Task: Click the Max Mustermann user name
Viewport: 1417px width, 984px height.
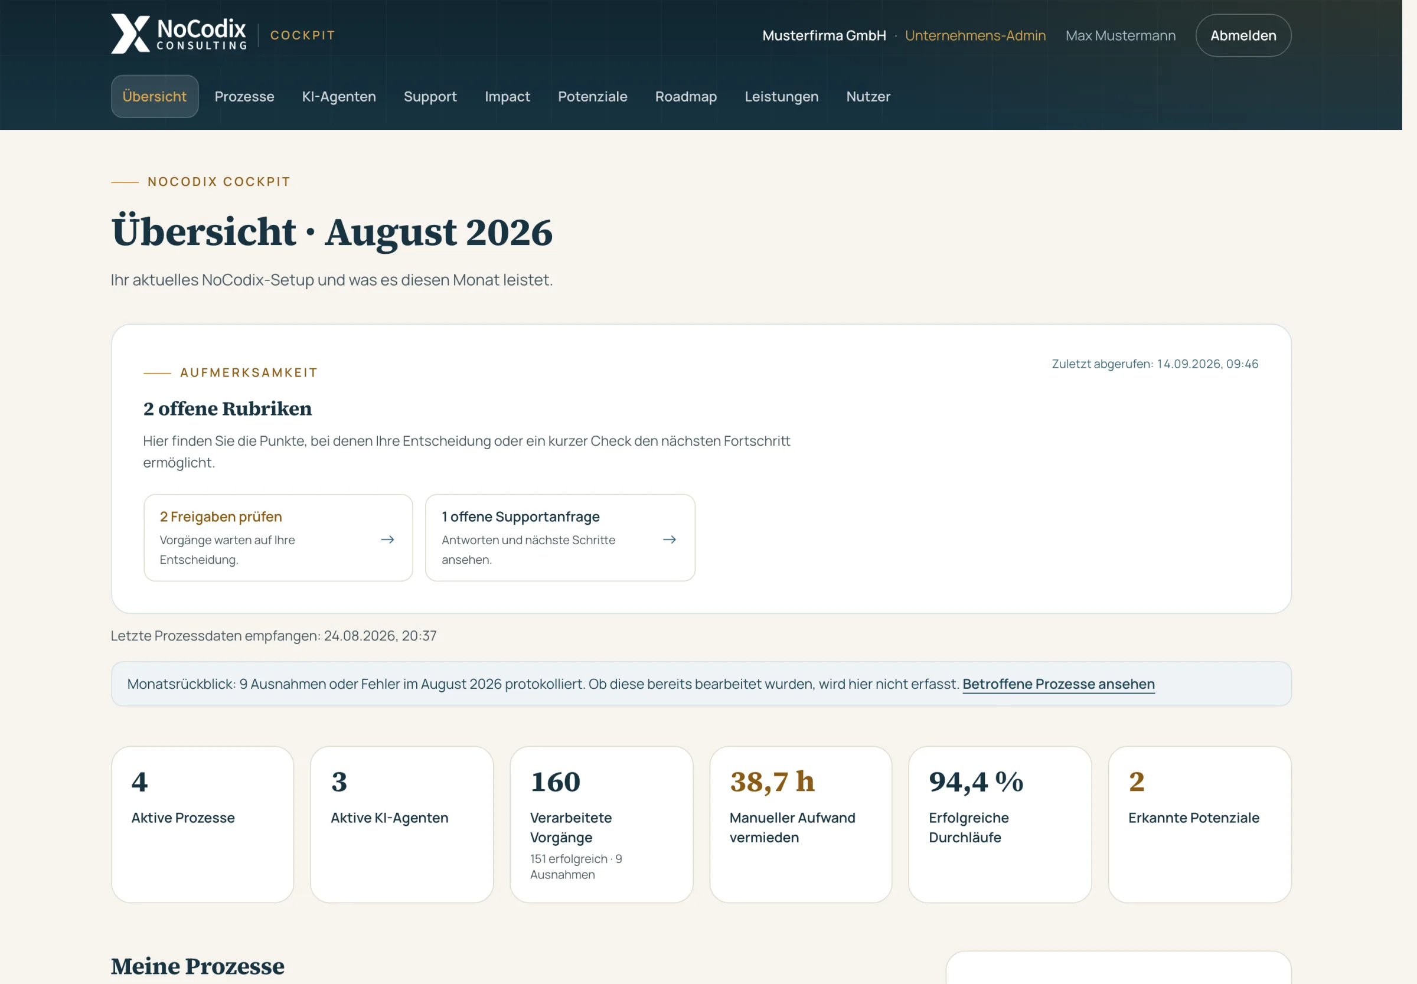Action: 1120,35
